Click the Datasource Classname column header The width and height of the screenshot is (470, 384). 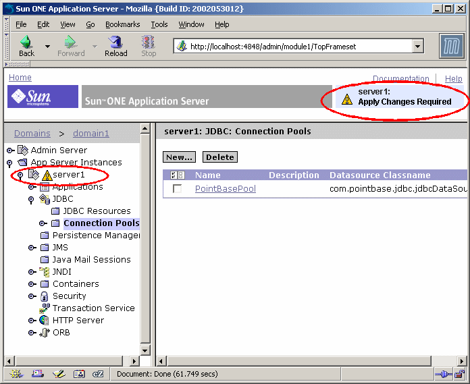pyautogui.click(x=380, y=175)
